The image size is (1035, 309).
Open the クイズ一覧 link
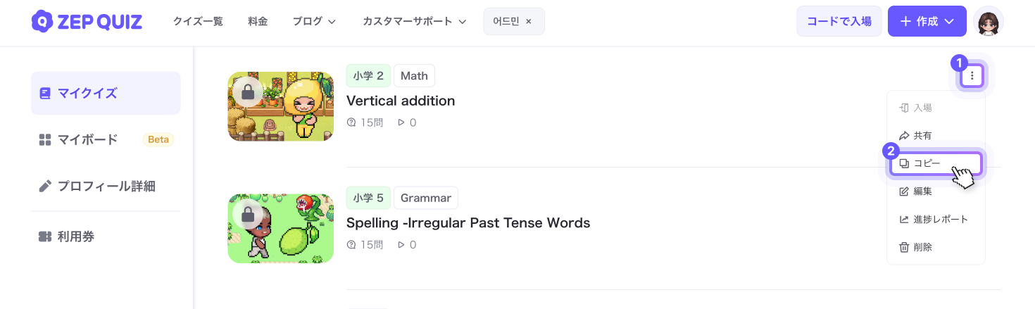point(198,22)
